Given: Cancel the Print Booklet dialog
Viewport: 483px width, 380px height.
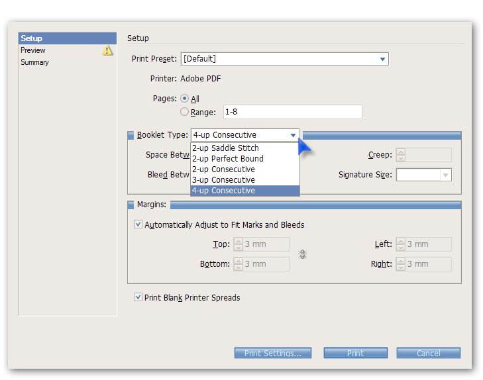Looking at the screenshot, I should pos(429,353).
